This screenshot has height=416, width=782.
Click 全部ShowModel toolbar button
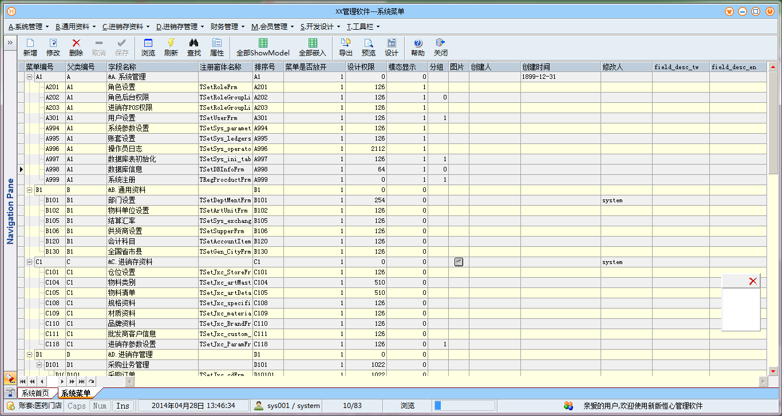263,47
